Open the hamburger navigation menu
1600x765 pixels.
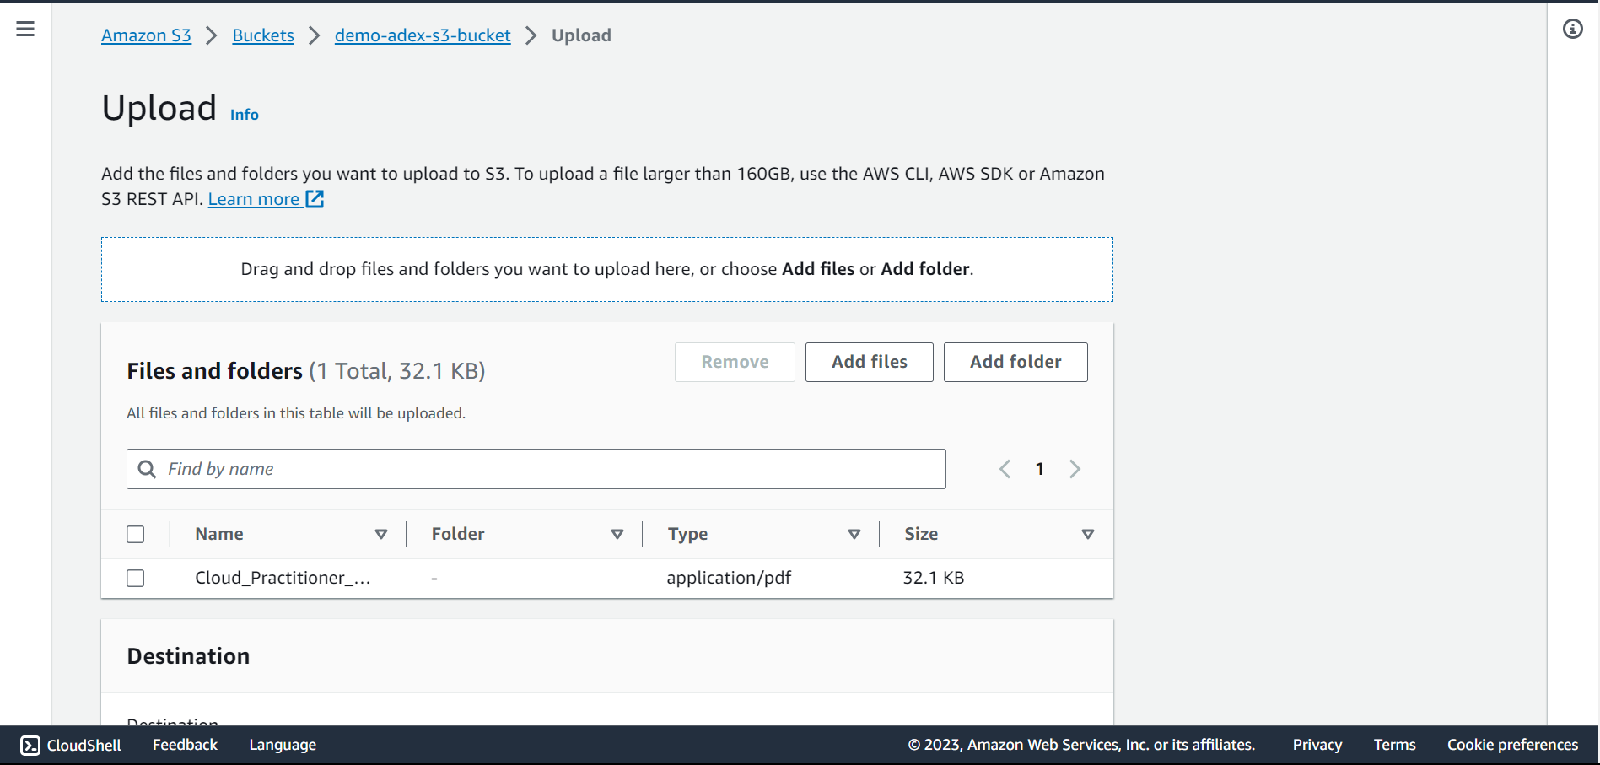pyautogui.click(x=25, y=29)
